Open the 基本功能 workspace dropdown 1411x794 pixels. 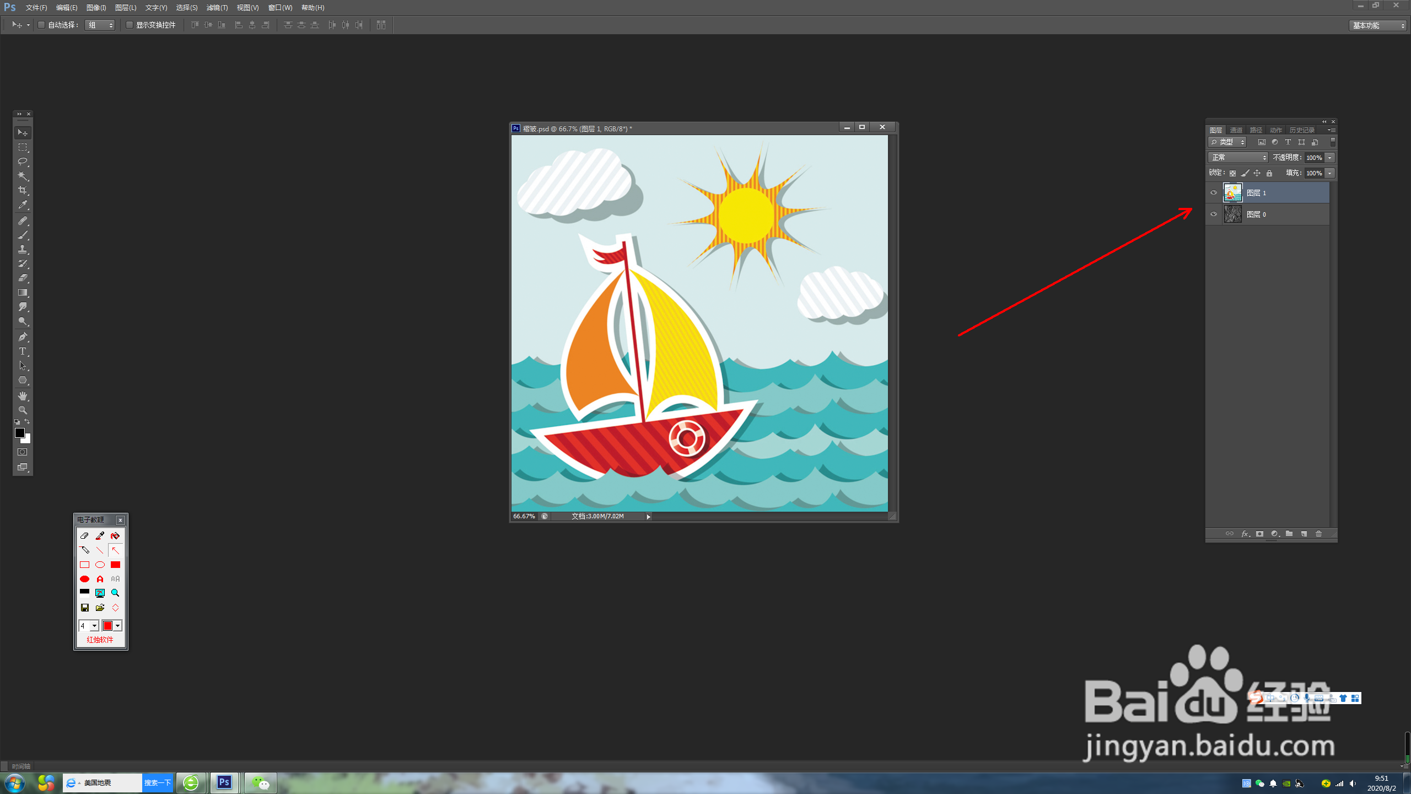point(1378,25)
